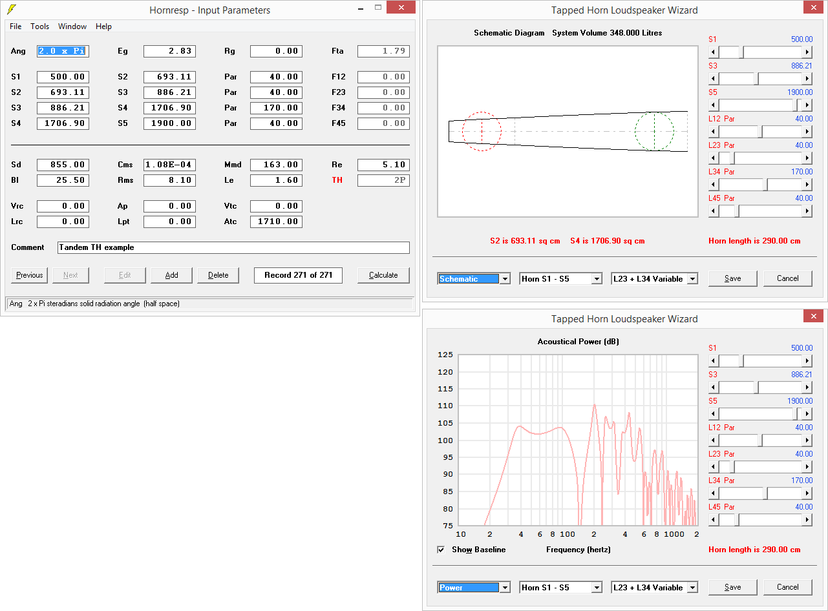
Task: Click left arrow of L34 slider in Schematic wizard
Action: tap(714, 185)
